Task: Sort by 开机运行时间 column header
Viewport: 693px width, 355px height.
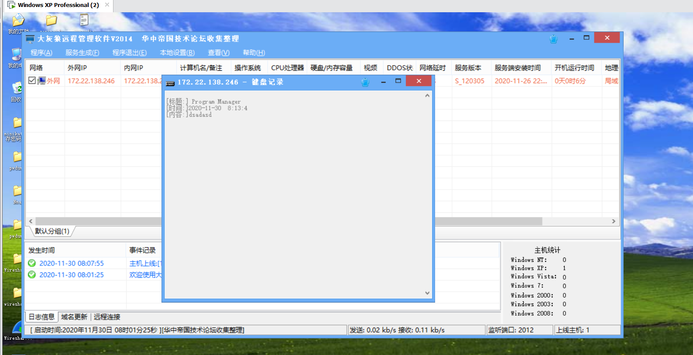Action: click(x=576, y=68)
